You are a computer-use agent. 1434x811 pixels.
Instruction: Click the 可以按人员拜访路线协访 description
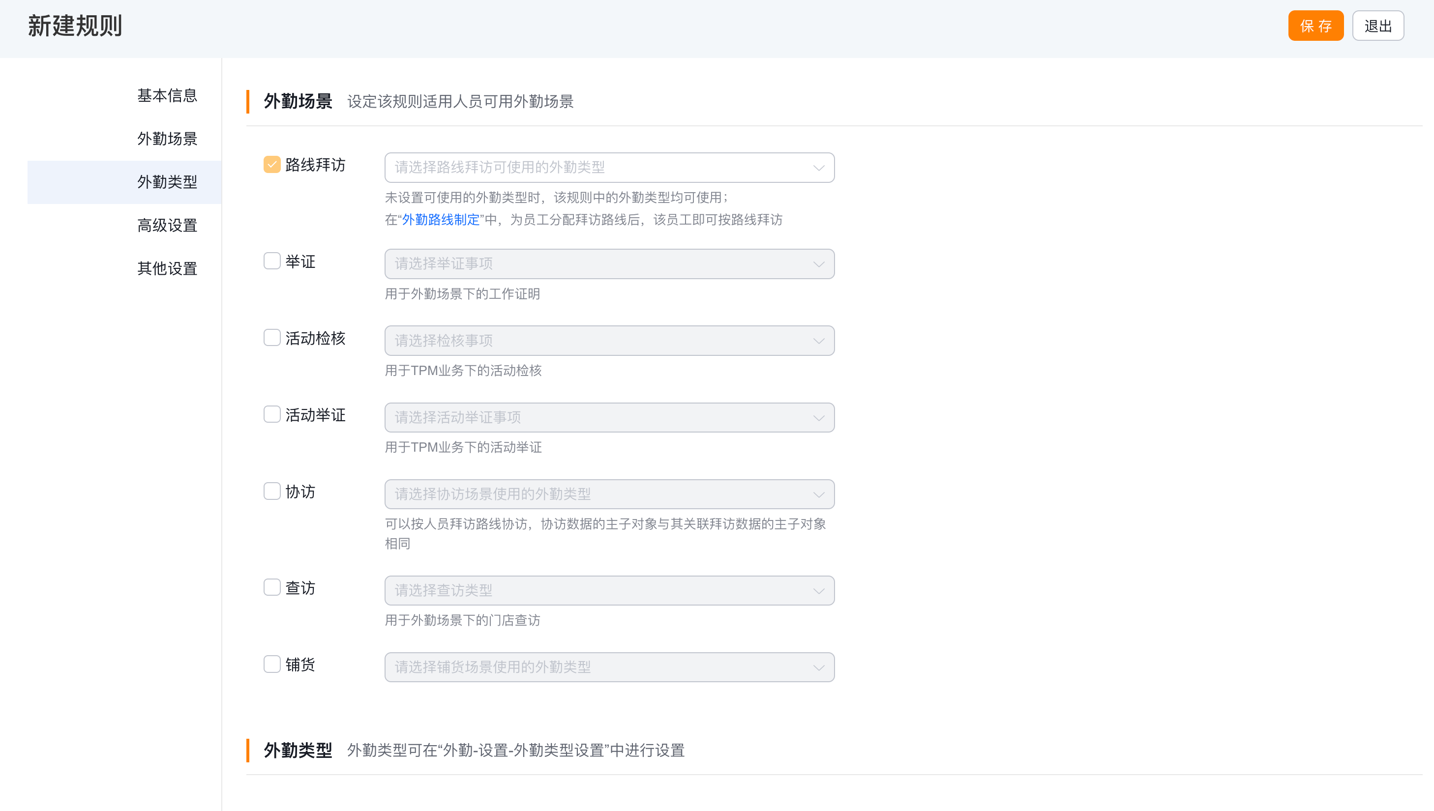coord(605,534)
